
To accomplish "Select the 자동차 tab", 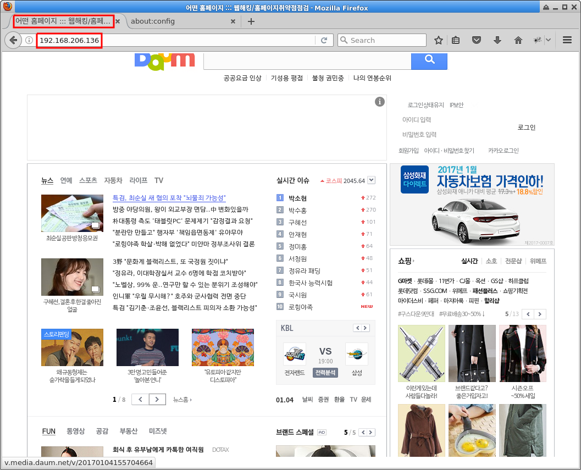I will coord(113,180).
